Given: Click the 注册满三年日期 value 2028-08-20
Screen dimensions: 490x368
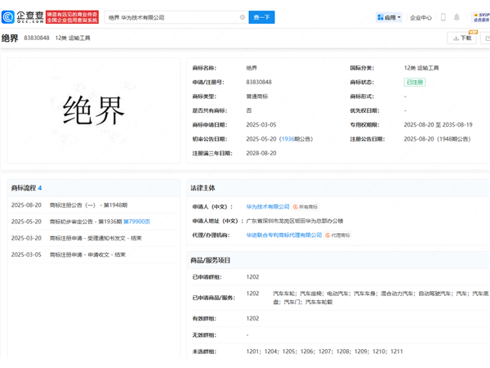Looking at the screenshot, I should 261,154.
